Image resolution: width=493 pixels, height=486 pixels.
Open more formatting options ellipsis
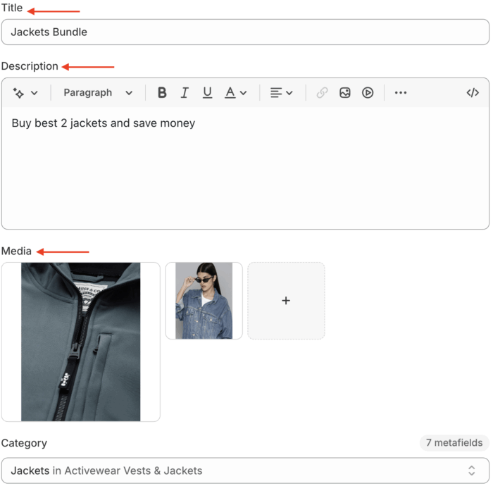400,93
